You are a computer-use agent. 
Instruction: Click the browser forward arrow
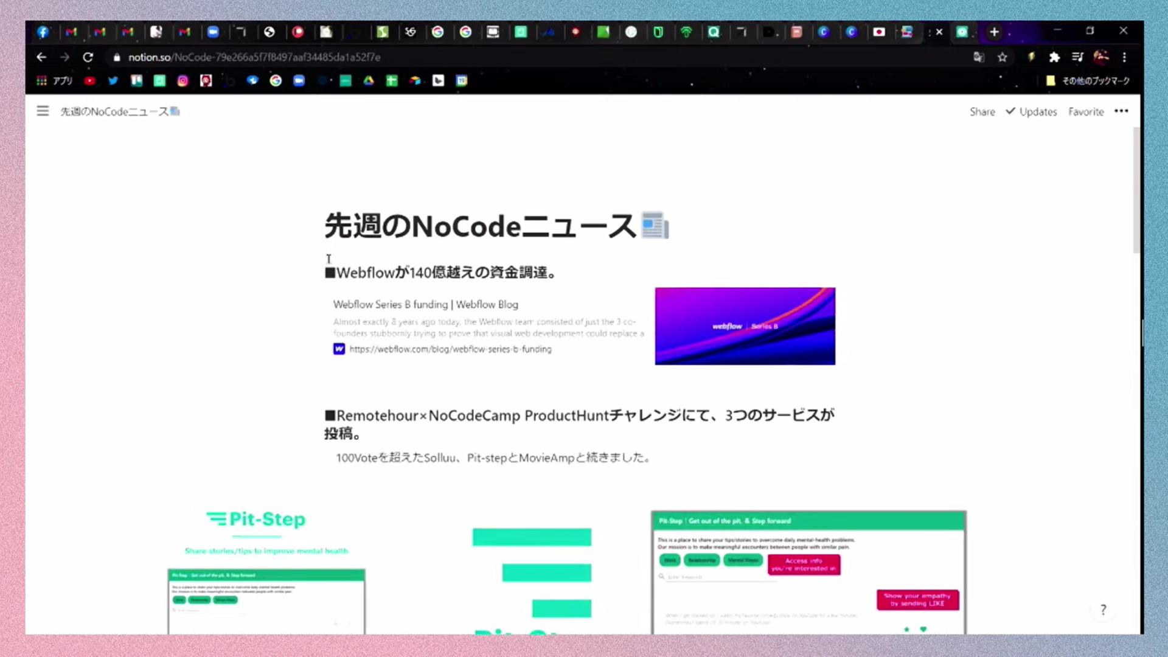(64, 57)
